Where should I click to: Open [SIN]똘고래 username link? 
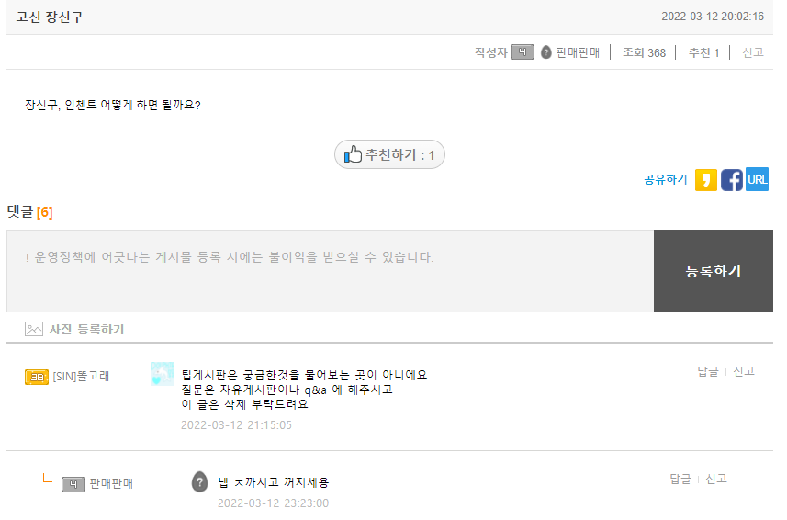click(81, 377)
